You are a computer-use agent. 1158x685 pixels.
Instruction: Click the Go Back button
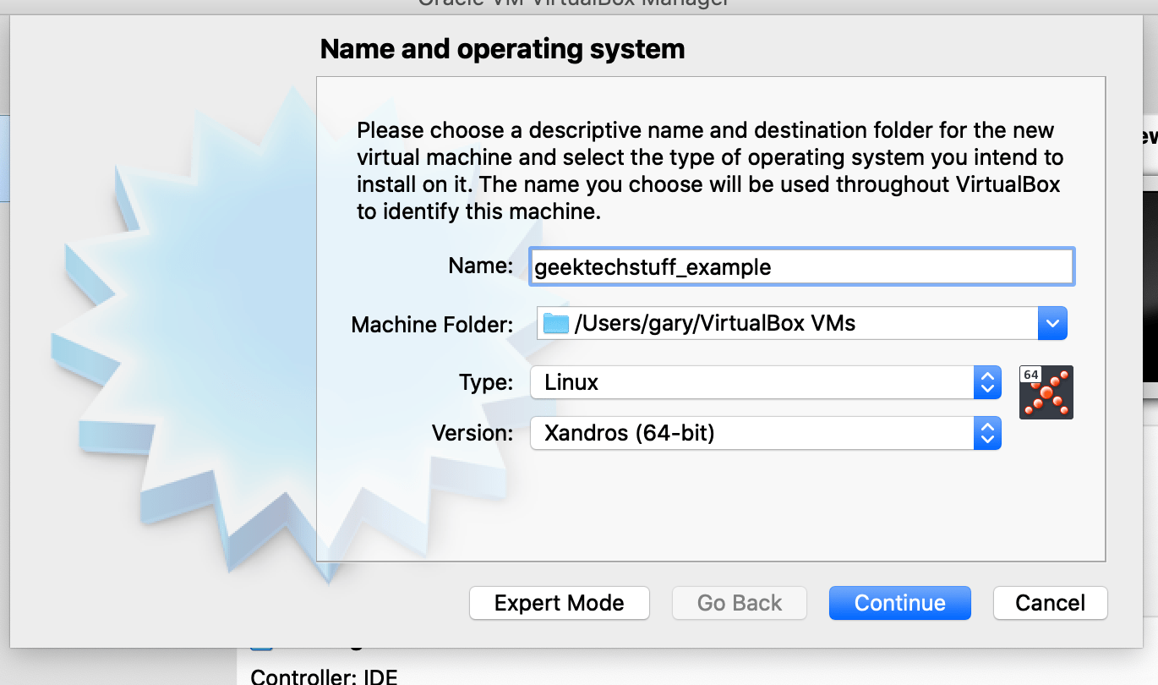click(x=739, y=603)
